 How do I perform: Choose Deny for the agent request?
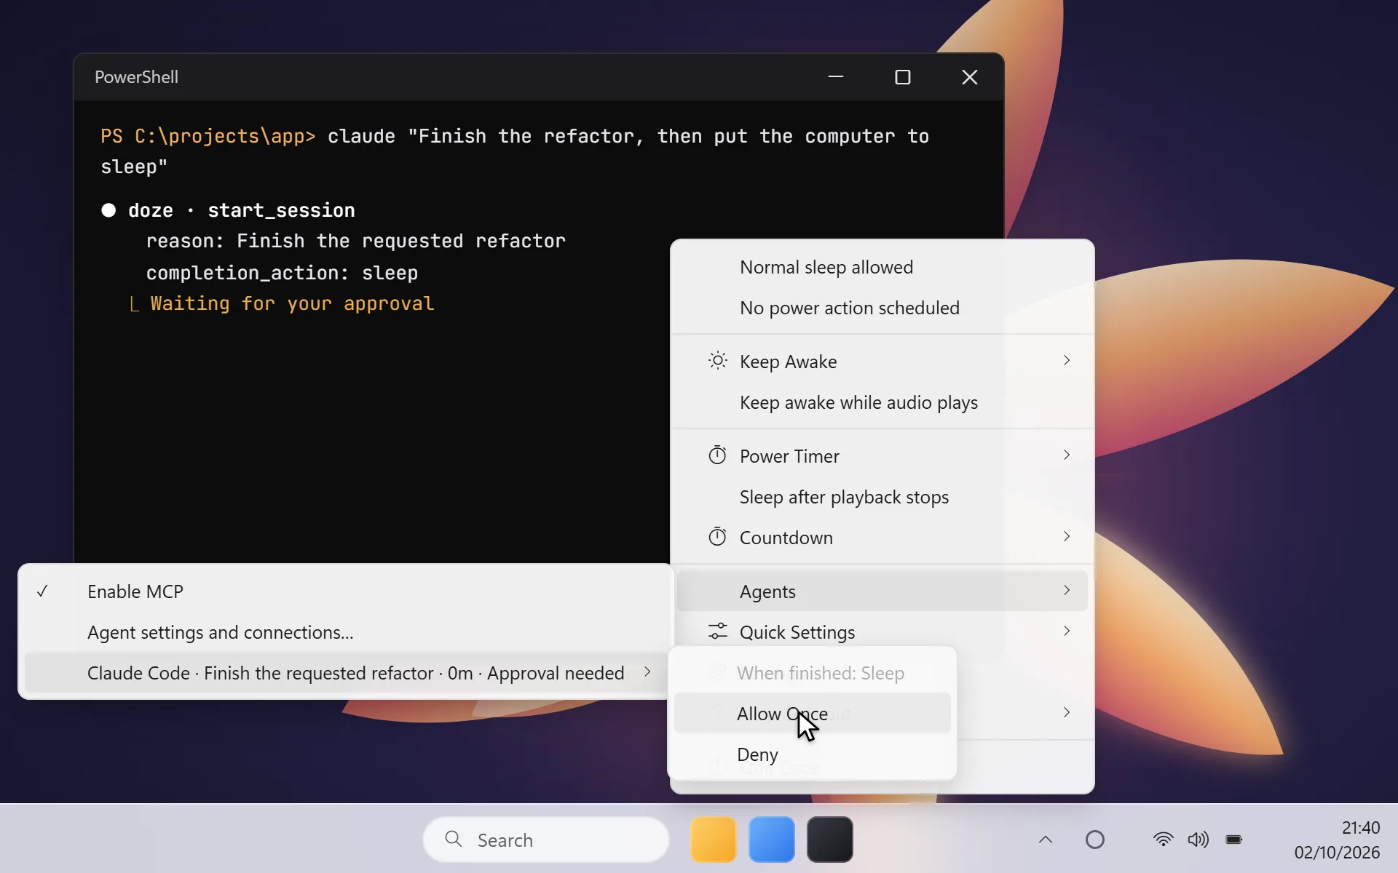pyautogui.click(x=812, y=754)
